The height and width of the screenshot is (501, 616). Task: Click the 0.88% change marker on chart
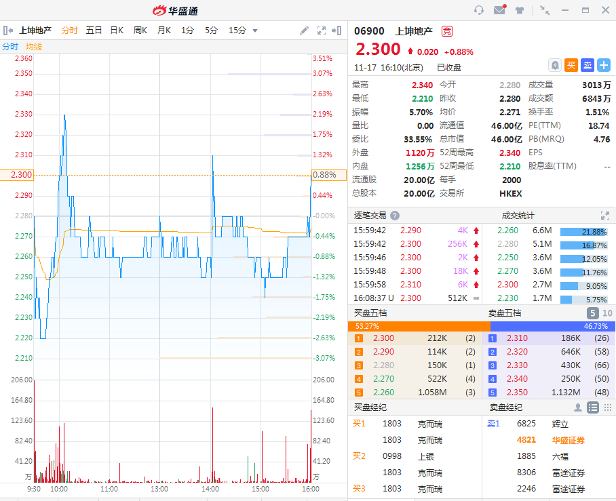point(329,175)
